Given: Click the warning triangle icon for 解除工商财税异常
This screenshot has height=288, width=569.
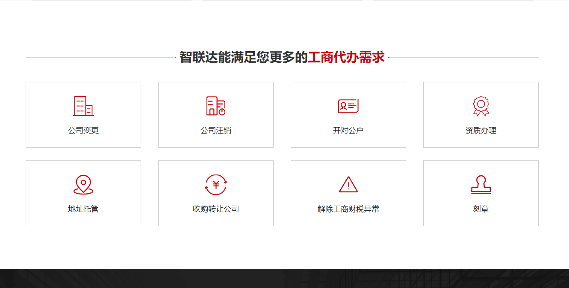Looking at the screenshot, I should point(348,184).
